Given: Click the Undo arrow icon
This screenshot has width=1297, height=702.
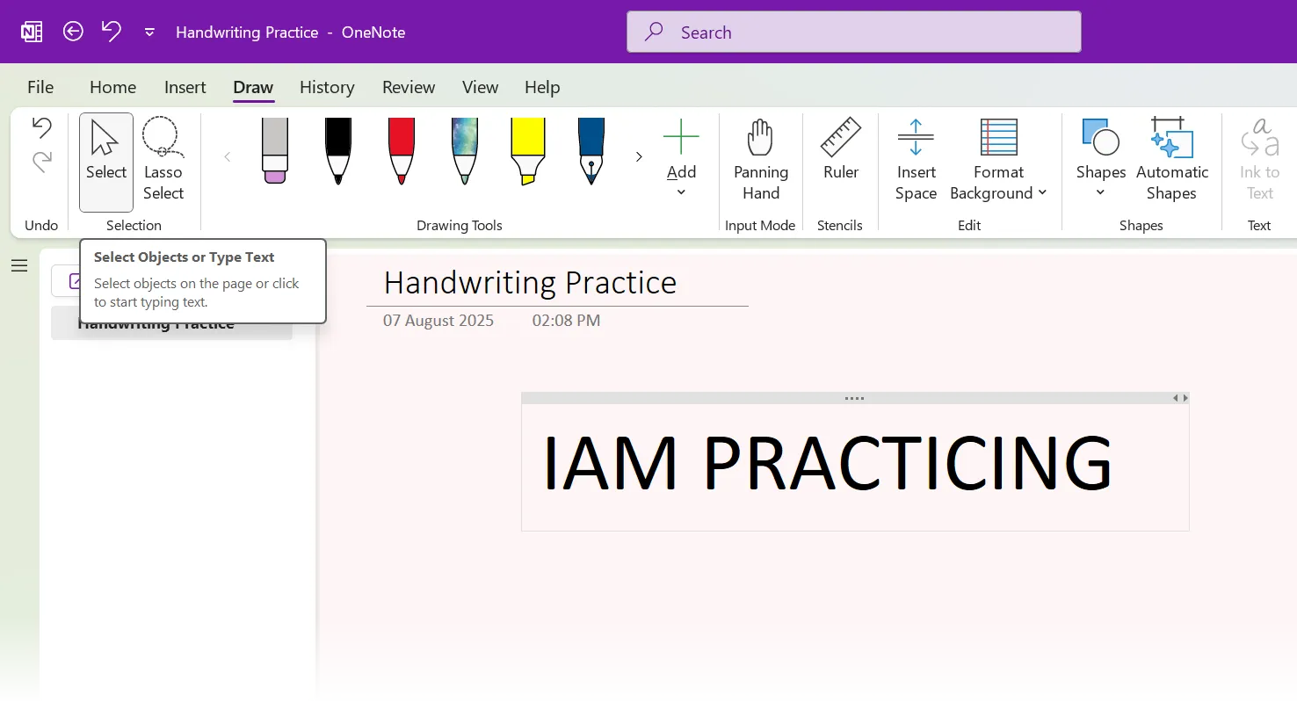Looking at the screenshot, I should pos(41,127).
